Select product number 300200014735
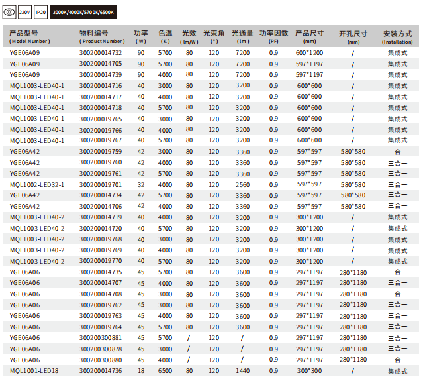Viewport: 423px width, 379px height. (x=101, y=272)
